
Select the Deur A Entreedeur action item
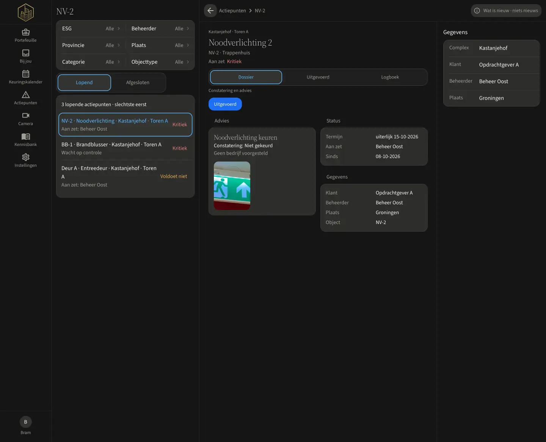(x=125, y=176)
